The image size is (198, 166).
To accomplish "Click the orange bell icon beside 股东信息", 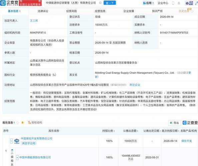I will point(23,123).
